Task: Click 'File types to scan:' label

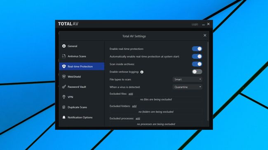Action: pyautogui.click(x=120, y=79)
